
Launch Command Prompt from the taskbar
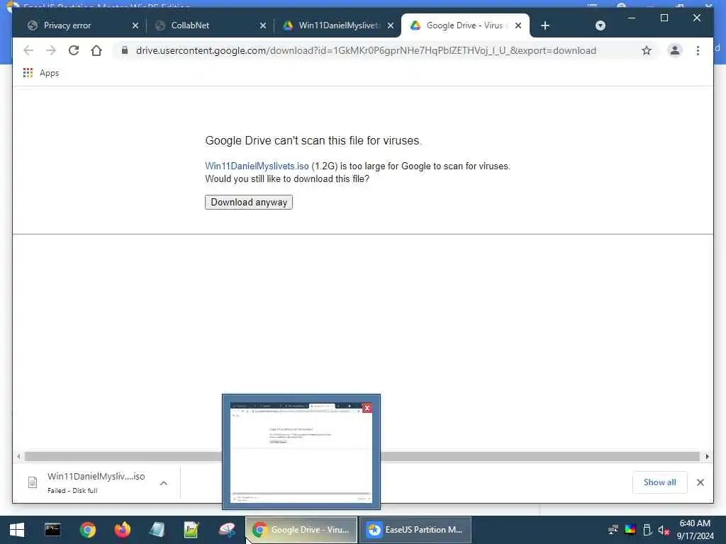point(52,530)
